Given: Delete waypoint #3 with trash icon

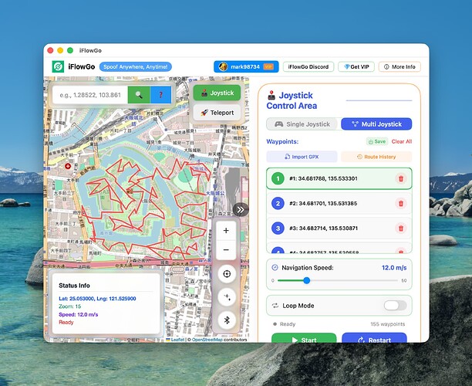Looking at the screenshot, I should [x=401, y=228].
